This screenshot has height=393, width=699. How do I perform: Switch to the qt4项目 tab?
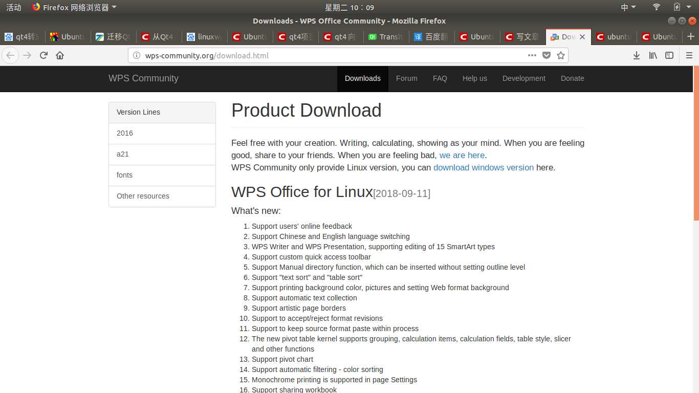(x=296, y=37)
